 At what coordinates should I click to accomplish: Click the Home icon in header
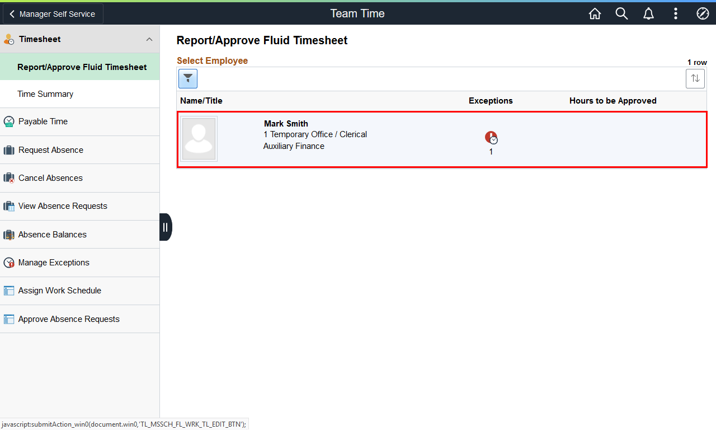tap(595, 14)
